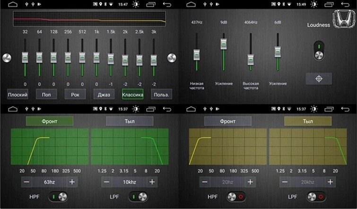Turn off the LPF switch next to 10khz
Screen dimensions: 357x209
tap(138, 197)
